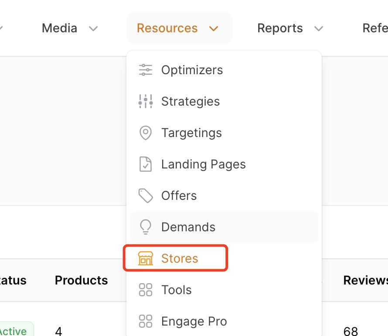Collapse the Resources dropdown chevron
This screenshot has width=388, height=336.
(x=213, y=29)
